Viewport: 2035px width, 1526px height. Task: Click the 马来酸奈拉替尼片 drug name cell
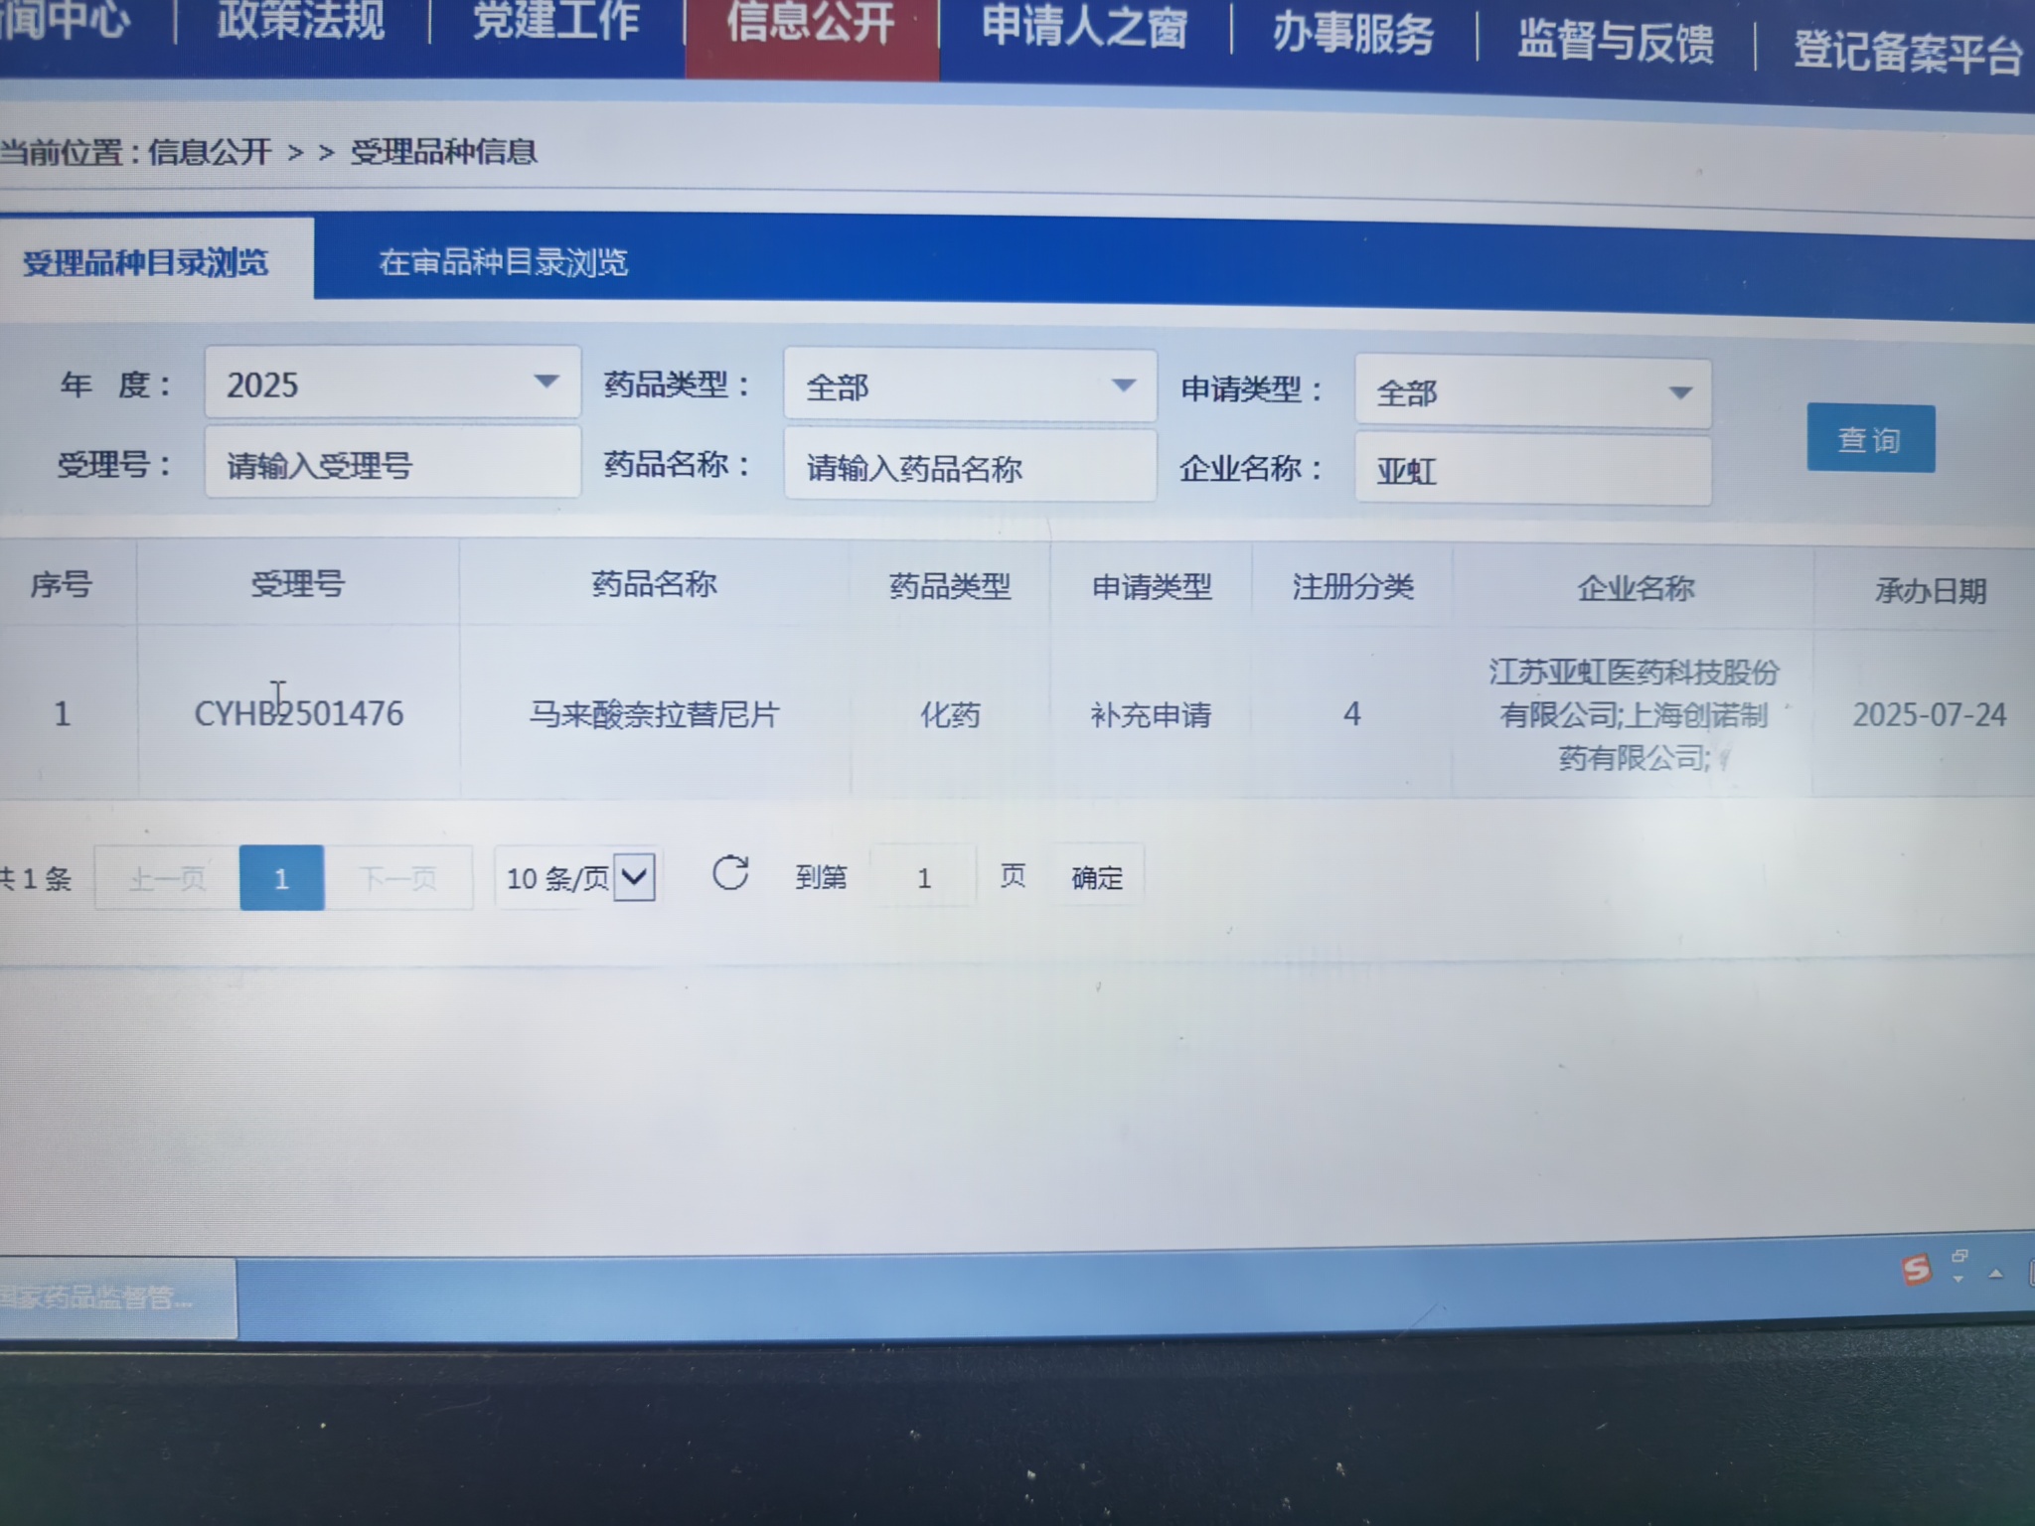click(x=654, y=714)
